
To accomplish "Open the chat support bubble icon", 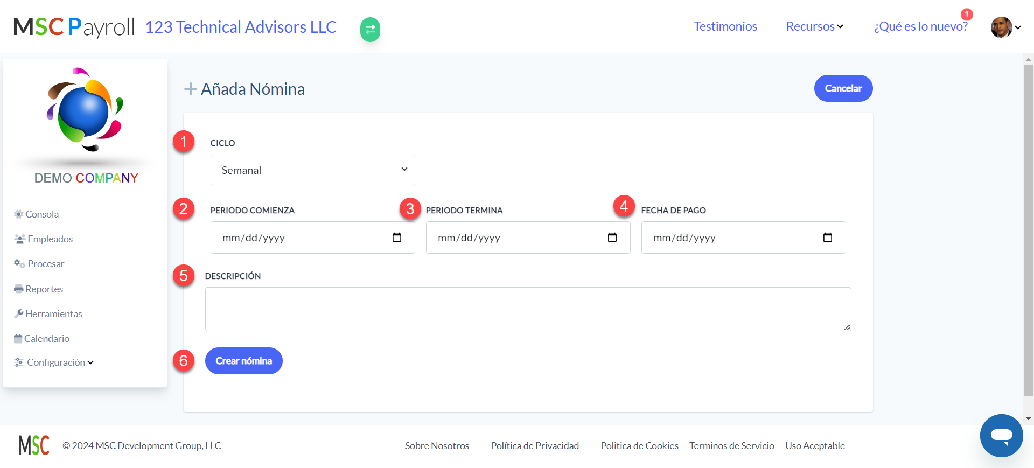I will pyautogui.click(x=1001, y=435).
